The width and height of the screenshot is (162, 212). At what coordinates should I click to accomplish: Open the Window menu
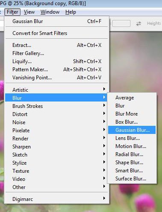point(50,12)
